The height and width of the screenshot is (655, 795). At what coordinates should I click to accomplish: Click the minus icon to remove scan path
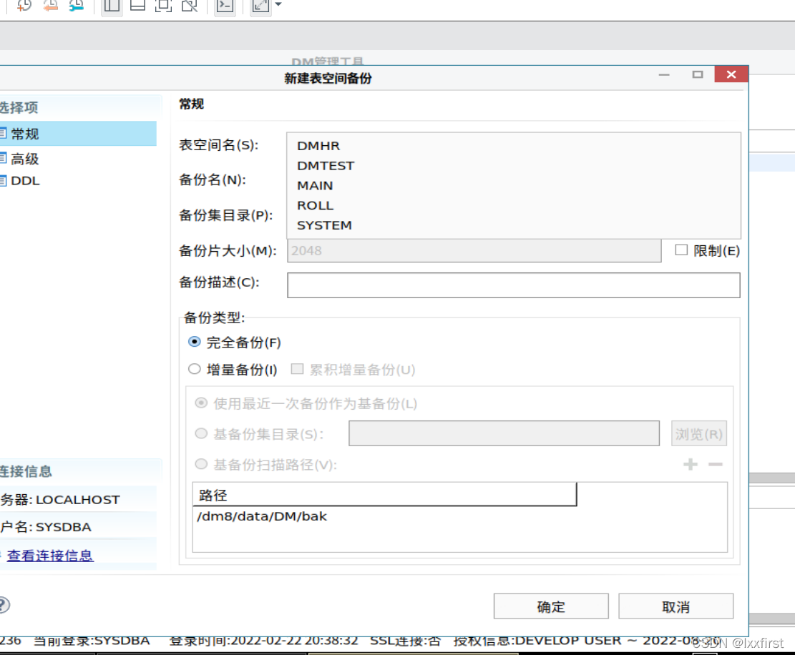click(x=716, y=464)
